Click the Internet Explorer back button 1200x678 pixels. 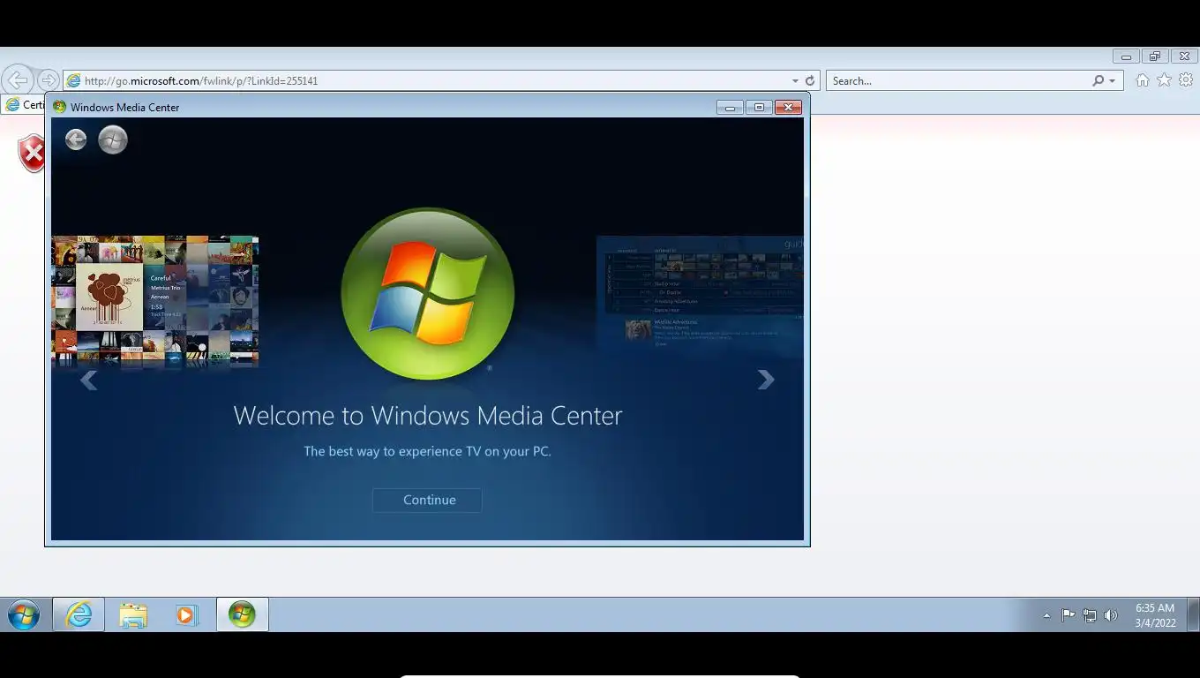pos(17,80)
